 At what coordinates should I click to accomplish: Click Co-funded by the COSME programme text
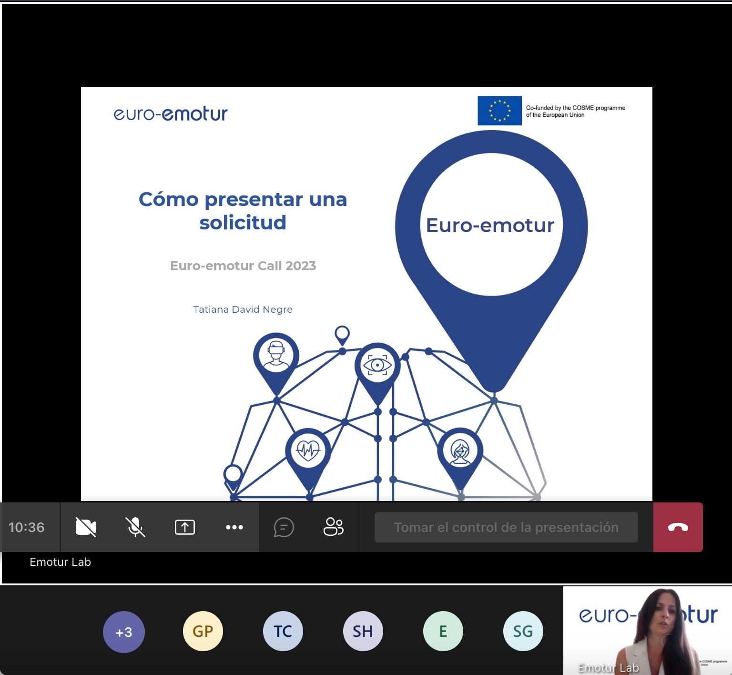click(x=576, y=111)
